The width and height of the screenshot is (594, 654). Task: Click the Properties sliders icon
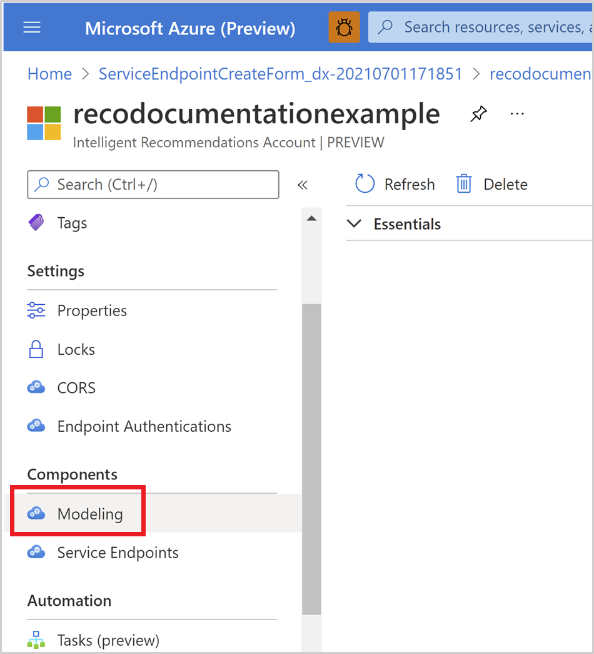[36, 310]
